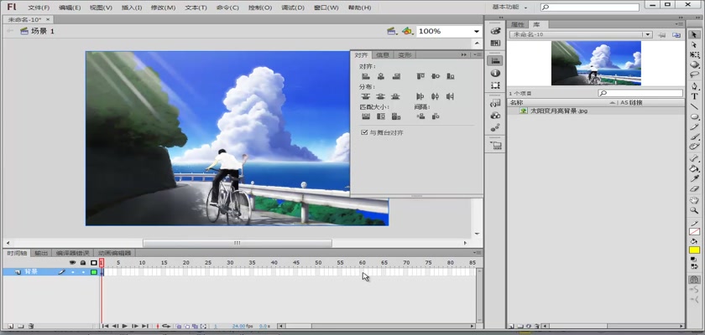Click delete layer trash button
This screenshot has height=335, width=705.
tap(30, 327)
